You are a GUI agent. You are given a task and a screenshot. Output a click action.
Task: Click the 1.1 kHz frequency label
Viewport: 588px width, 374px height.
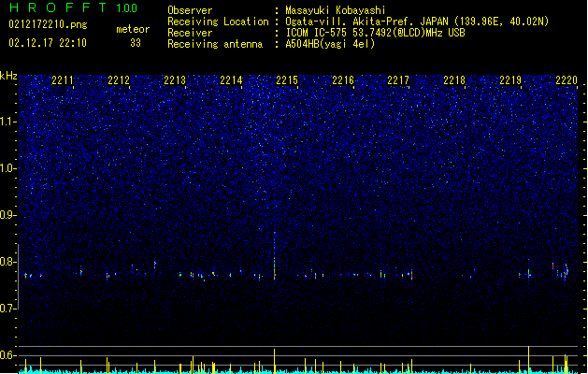(8, 122)
